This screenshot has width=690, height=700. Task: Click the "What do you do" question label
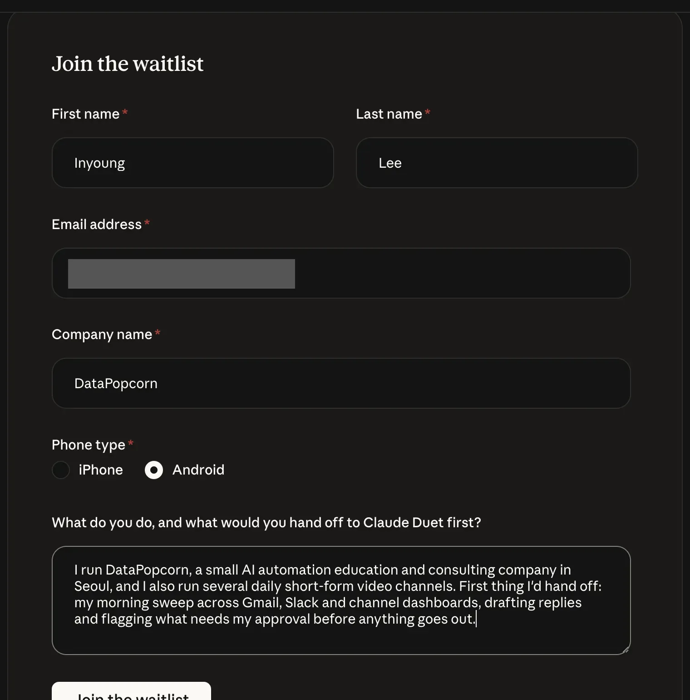[266, 523]
